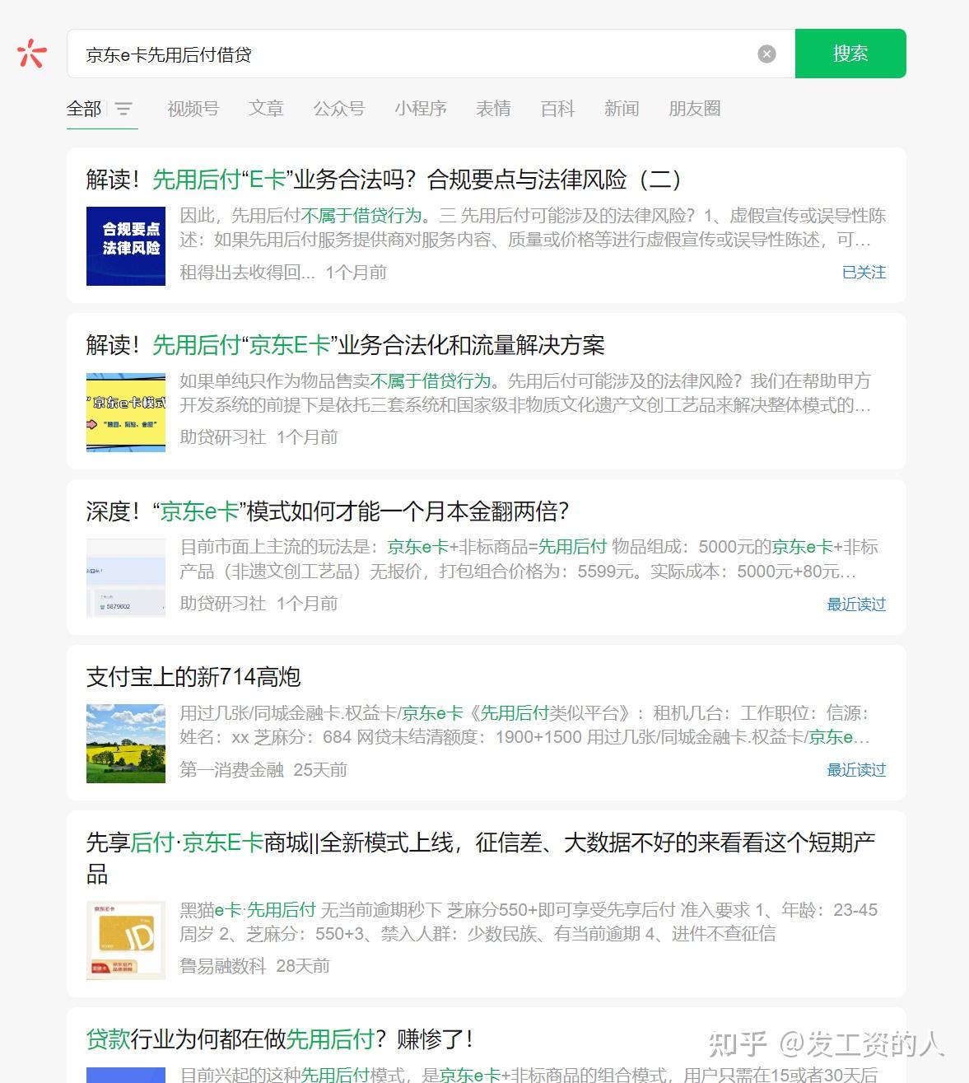This screenshot has height=1083, width=969.
Task: Click the snippet starting 黑猫e卡·先用后付
Action: tap(529, 922)
